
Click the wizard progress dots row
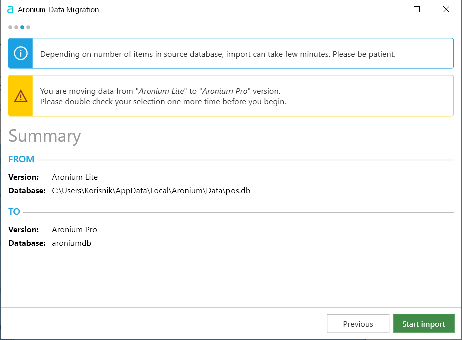19,27
